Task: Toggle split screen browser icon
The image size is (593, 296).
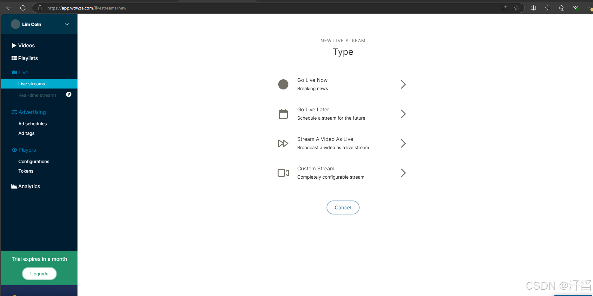Action: click(x=534, y=8)
